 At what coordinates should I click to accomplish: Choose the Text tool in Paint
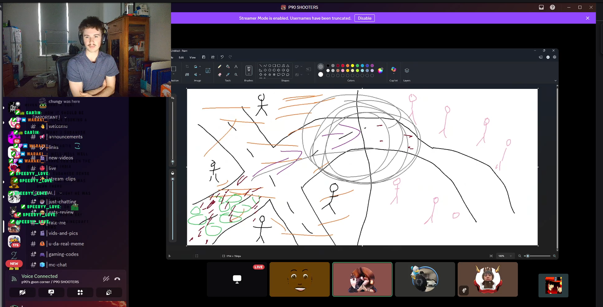(236, 67)
